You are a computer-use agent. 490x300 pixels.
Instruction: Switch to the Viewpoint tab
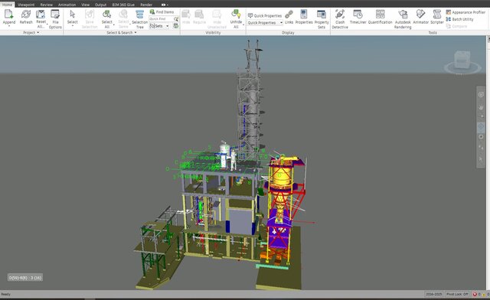click(26, 5)
